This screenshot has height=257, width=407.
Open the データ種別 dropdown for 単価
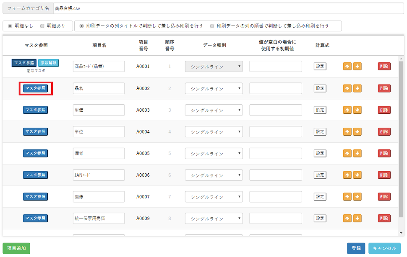click(x=214, y=110)
